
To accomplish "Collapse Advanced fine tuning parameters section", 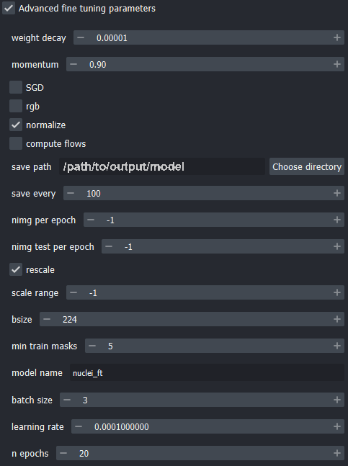I will pos(9,8).
